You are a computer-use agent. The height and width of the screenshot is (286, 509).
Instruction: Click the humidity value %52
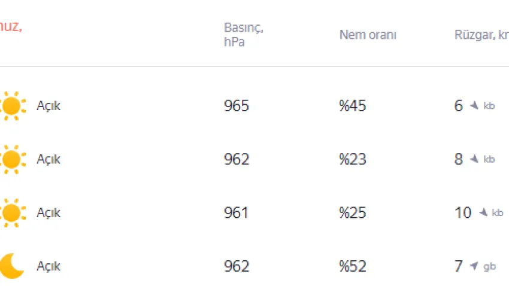click(353, 266)
